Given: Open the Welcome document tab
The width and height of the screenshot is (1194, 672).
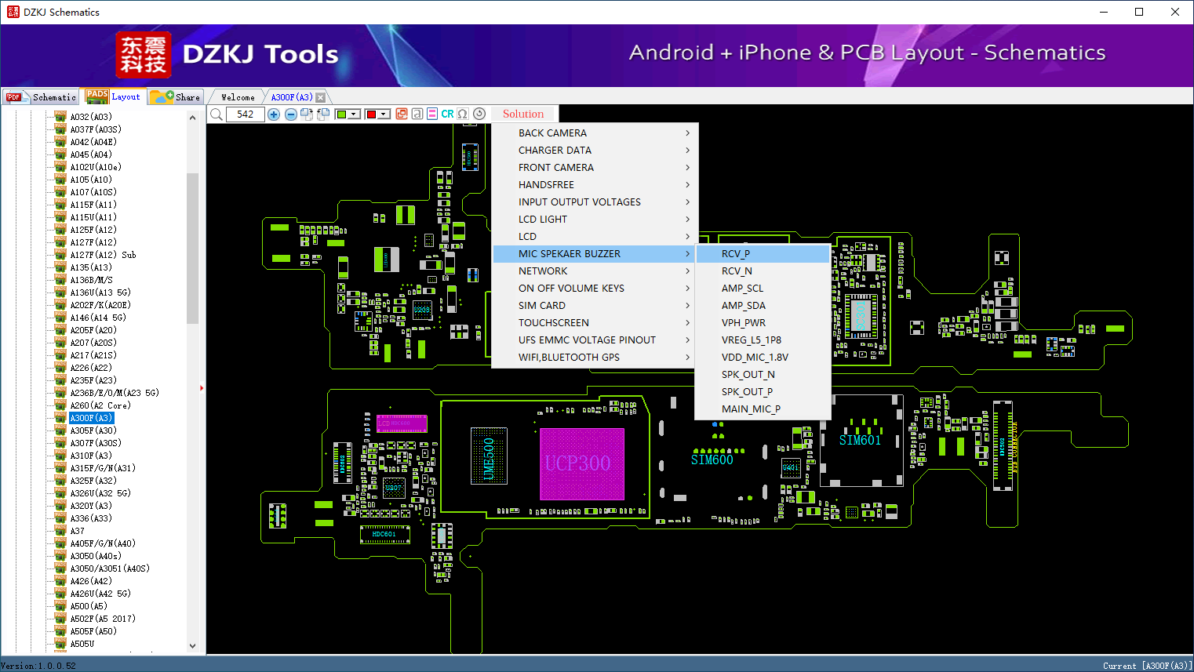Looking at the screenshot, I should (x=238, y=97).
